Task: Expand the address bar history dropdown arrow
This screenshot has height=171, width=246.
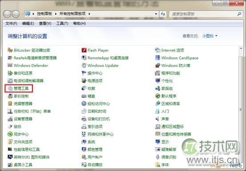Action: tap(156, 14)
